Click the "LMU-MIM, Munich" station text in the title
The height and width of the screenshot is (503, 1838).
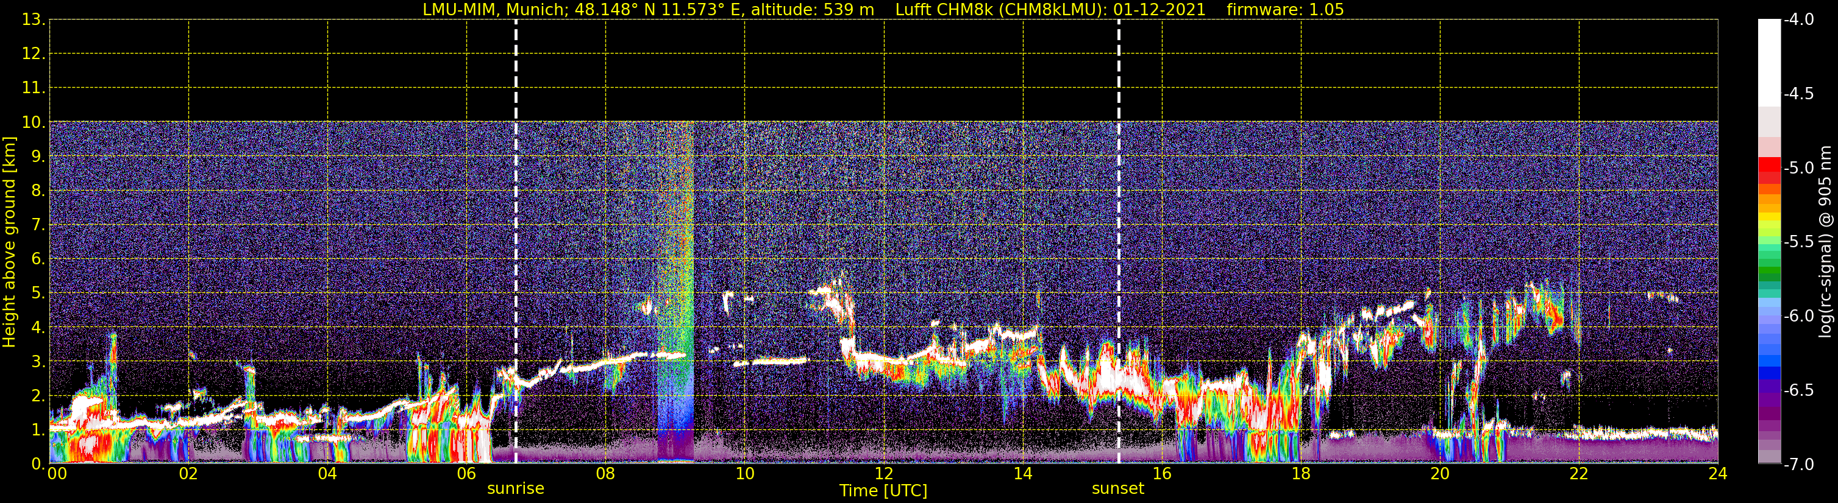(x=493, y=9)
